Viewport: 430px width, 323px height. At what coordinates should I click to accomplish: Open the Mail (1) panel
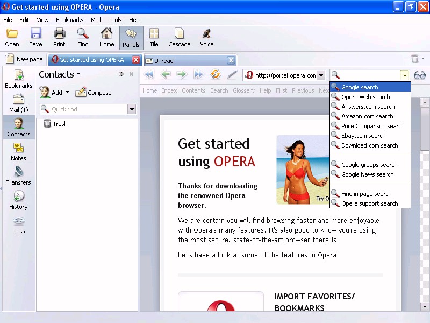click(18, 103)
